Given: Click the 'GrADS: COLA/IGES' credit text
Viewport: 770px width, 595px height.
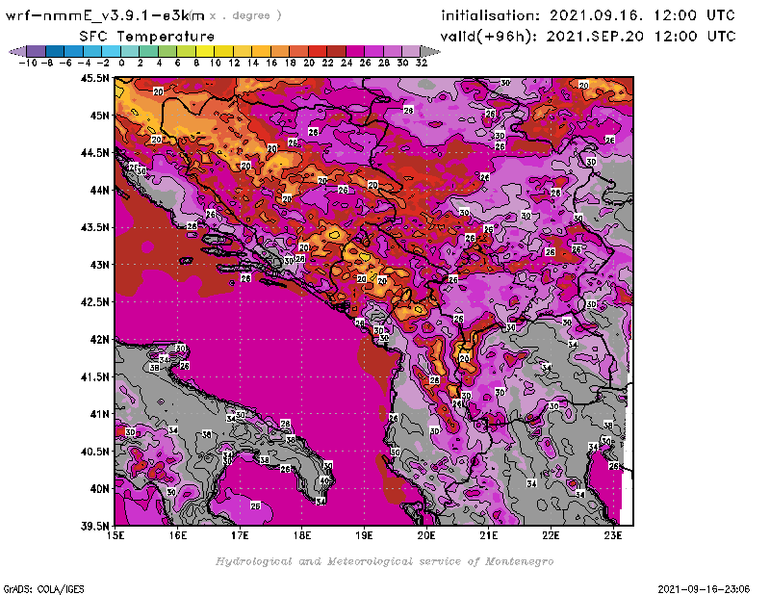Looking at the screenshot, I should coord(43,588).
